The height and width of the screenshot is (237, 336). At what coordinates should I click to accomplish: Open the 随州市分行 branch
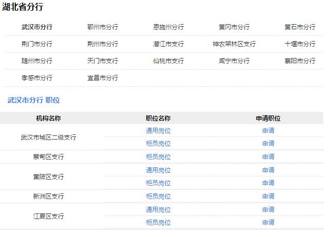pyautogui.click(x=36, y=61)
